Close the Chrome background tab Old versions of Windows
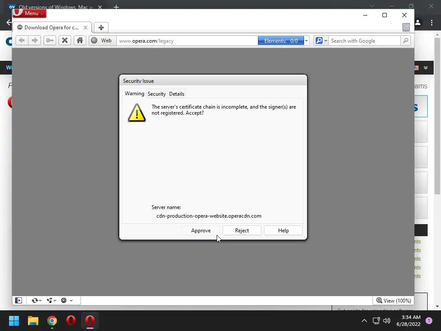Screen dimensions: 441x331 coord(100,7)
